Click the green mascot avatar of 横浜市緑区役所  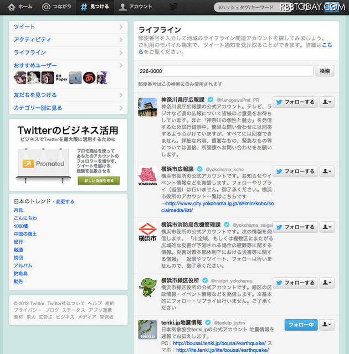[147, 288]
